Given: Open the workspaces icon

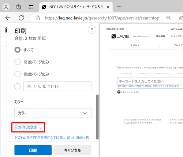Looking at the screenshot, I should click(x=18, y=7).
